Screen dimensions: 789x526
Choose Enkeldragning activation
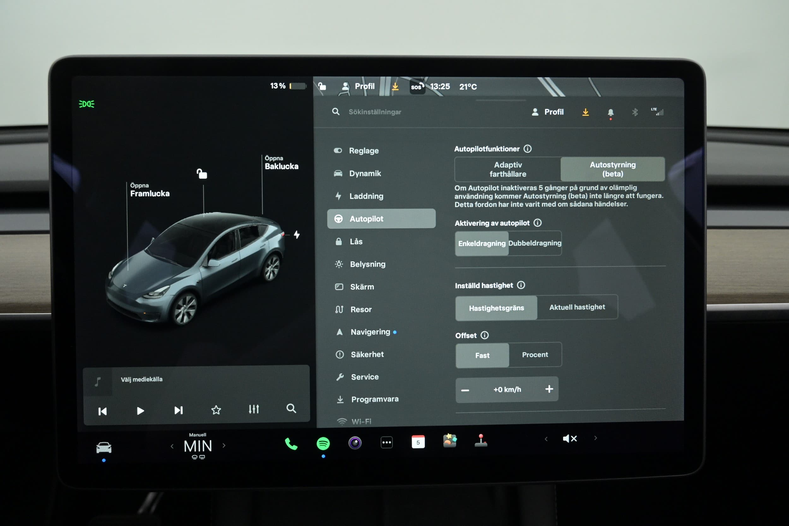point(482,244)
